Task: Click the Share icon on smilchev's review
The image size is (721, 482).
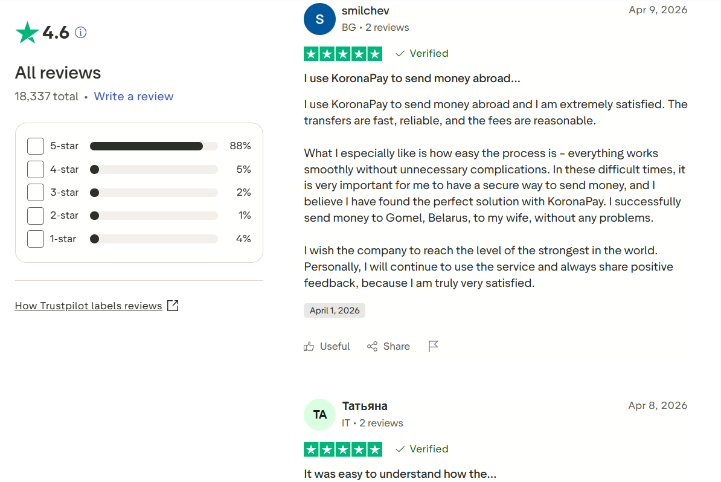Action: 371,346
